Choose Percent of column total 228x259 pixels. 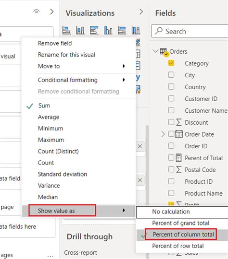(x=182, y=235)
